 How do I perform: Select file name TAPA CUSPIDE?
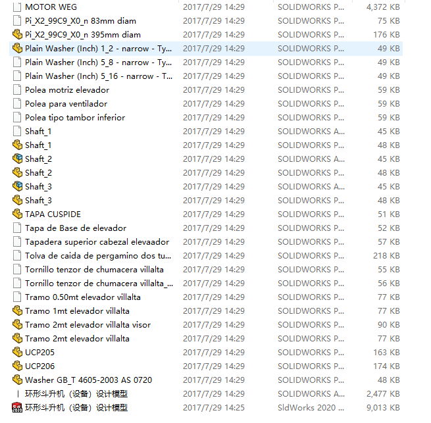click(53, 214)
